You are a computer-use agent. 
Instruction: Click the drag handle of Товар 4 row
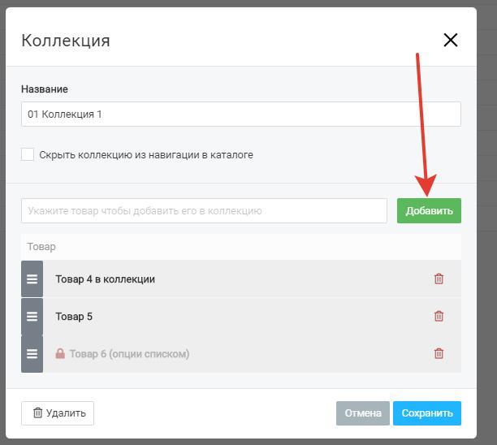[32, 279]
